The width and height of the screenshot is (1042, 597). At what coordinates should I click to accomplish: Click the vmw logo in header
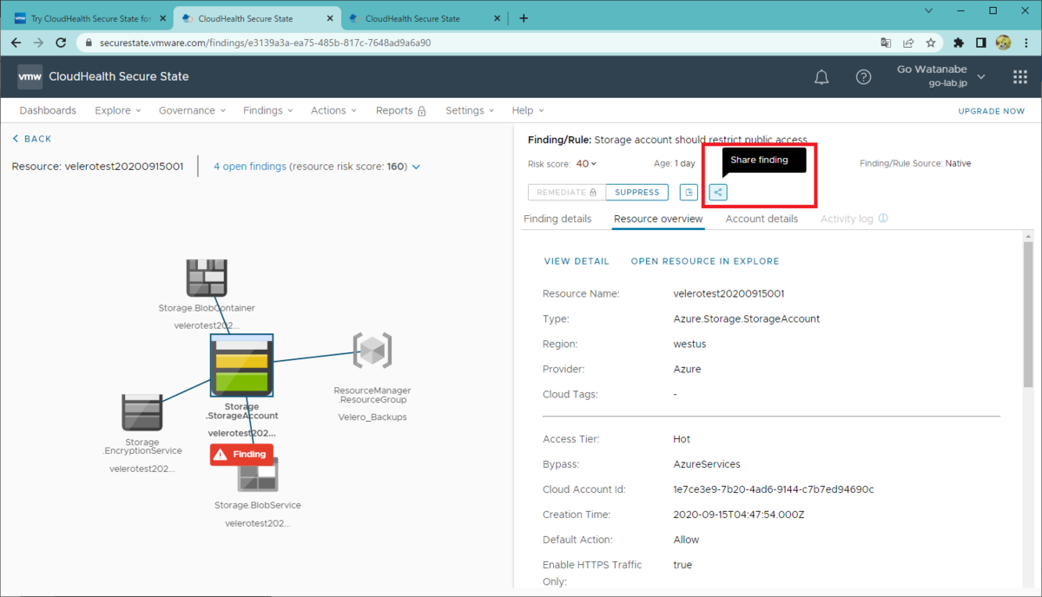point(30,76)
